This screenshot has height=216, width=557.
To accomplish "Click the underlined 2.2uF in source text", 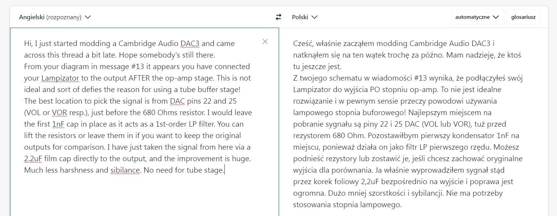I will click(33, 158).
